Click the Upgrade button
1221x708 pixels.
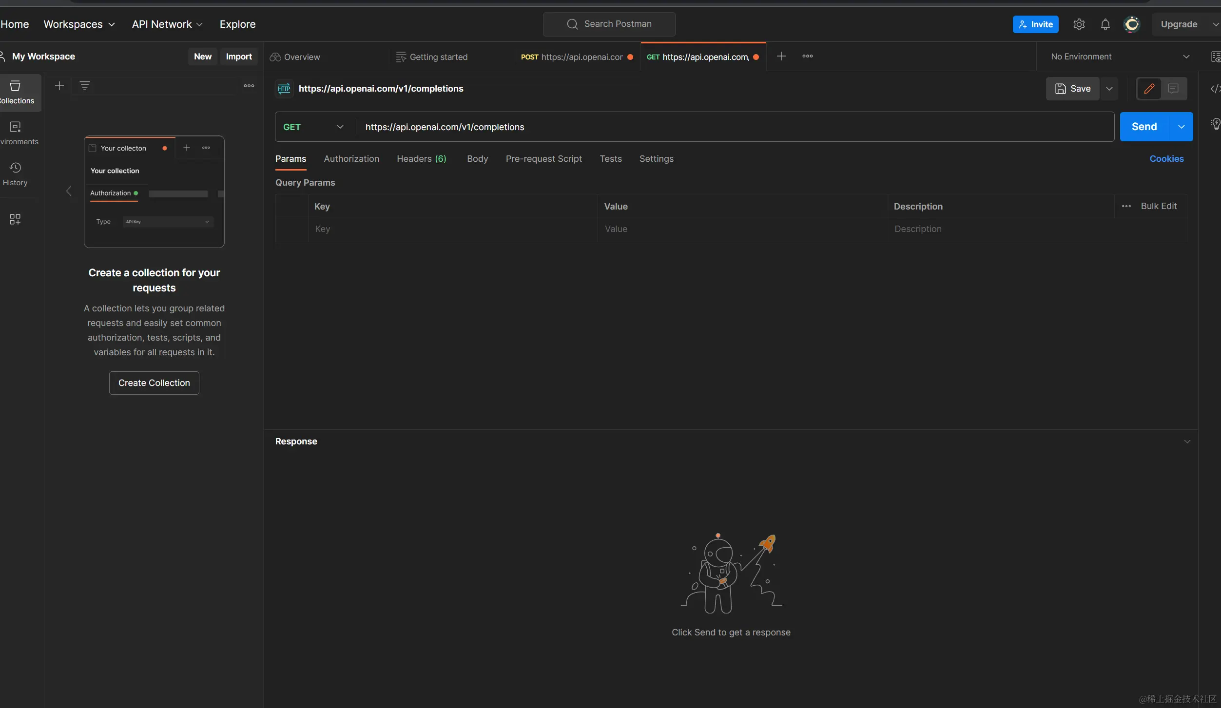point(1179,24)
